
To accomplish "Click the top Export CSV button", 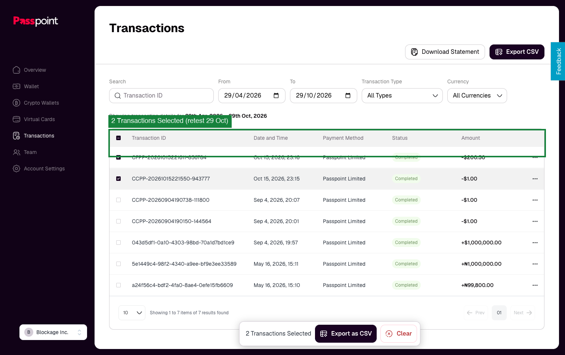I will pyautogui.click(x=517, y=52).
